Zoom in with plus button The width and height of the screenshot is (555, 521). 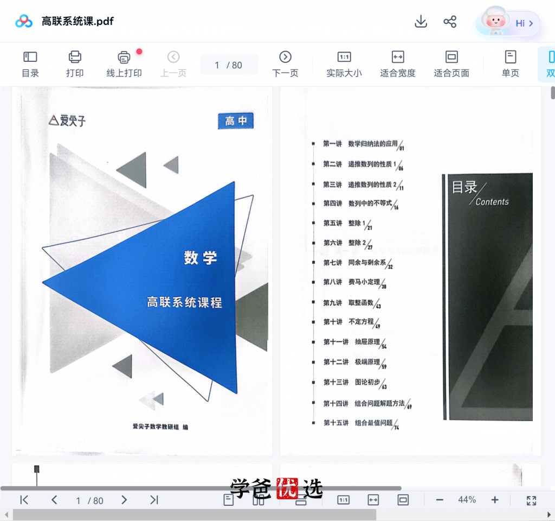point(495,500)
